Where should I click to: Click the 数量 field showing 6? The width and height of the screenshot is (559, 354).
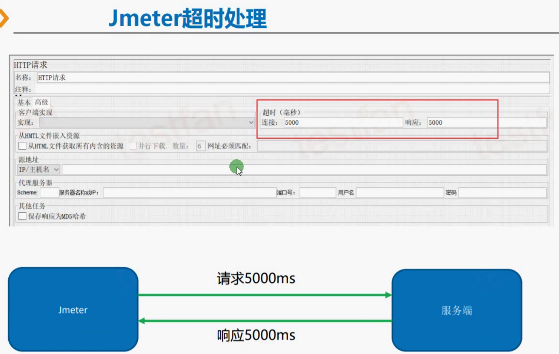coord(201,146)
